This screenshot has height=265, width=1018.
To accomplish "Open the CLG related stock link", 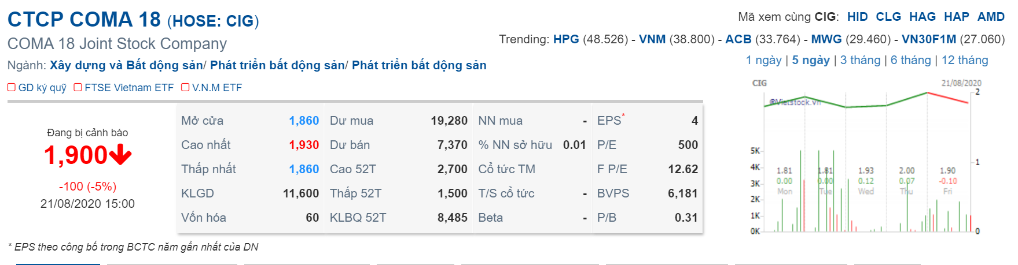I will click(x=888, y=17).
